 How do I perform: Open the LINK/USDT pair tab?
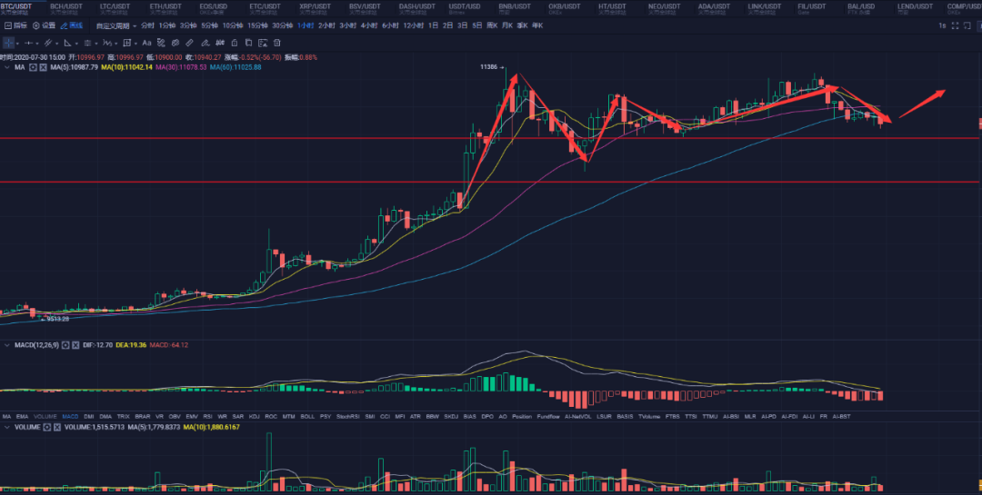pos(761,7)
